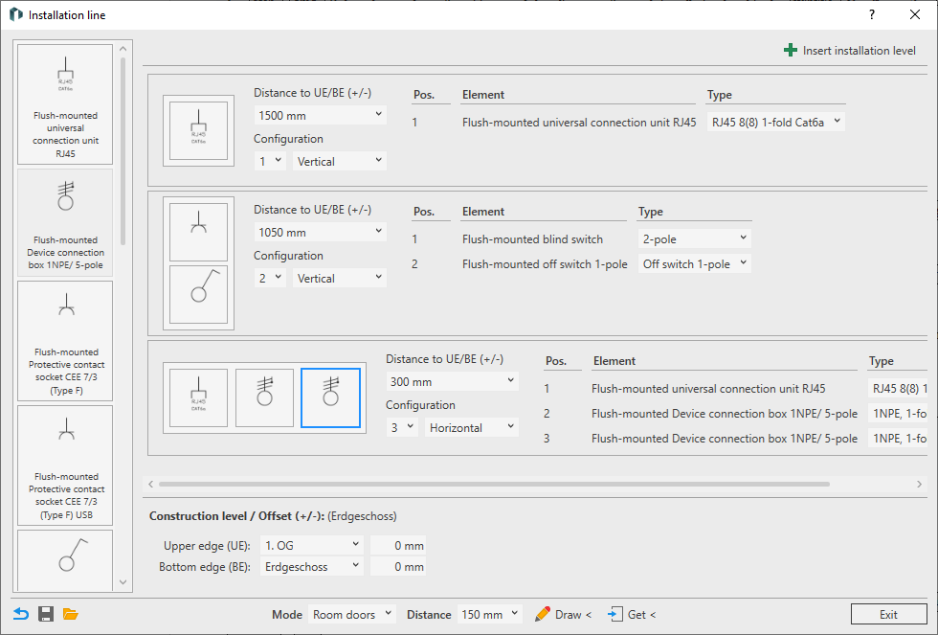Click position 3 Device connection box element text
This screenshot has width=938, height=635.
[x=725, y=439]
